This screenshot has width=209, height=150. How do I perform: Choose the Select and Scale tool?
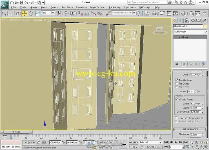(x=37, y=13)
